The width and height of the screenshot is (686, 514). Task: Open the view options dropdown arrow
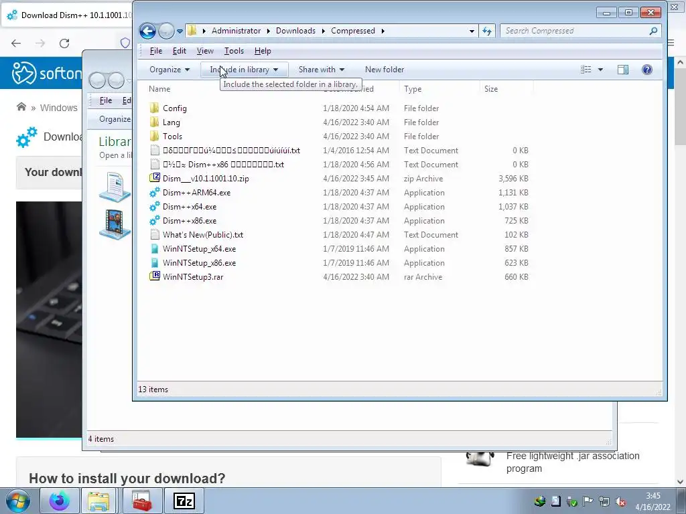[600, 70]
